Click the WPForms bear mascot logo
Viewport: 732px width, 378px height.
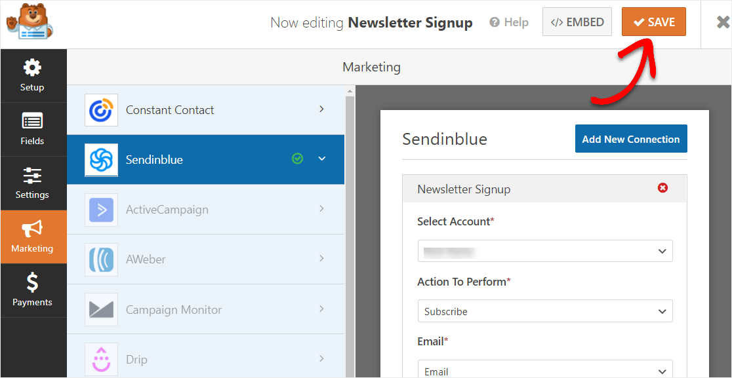[x=30, y=22]
